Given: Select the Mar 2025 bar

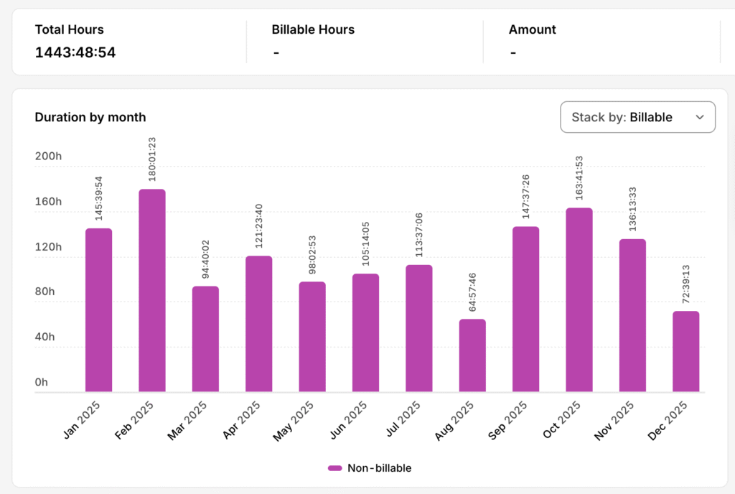Looking at the screenshot, I should click(205, 339).
